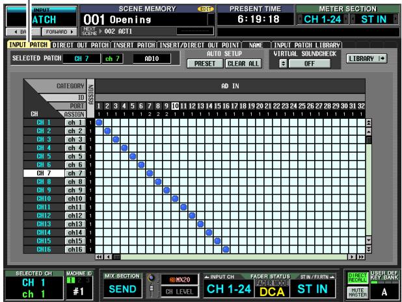The image size is (402, 302).
Task: Select INPUT CH CH 1-24 fader status
Action: click(x=229, y=289)
